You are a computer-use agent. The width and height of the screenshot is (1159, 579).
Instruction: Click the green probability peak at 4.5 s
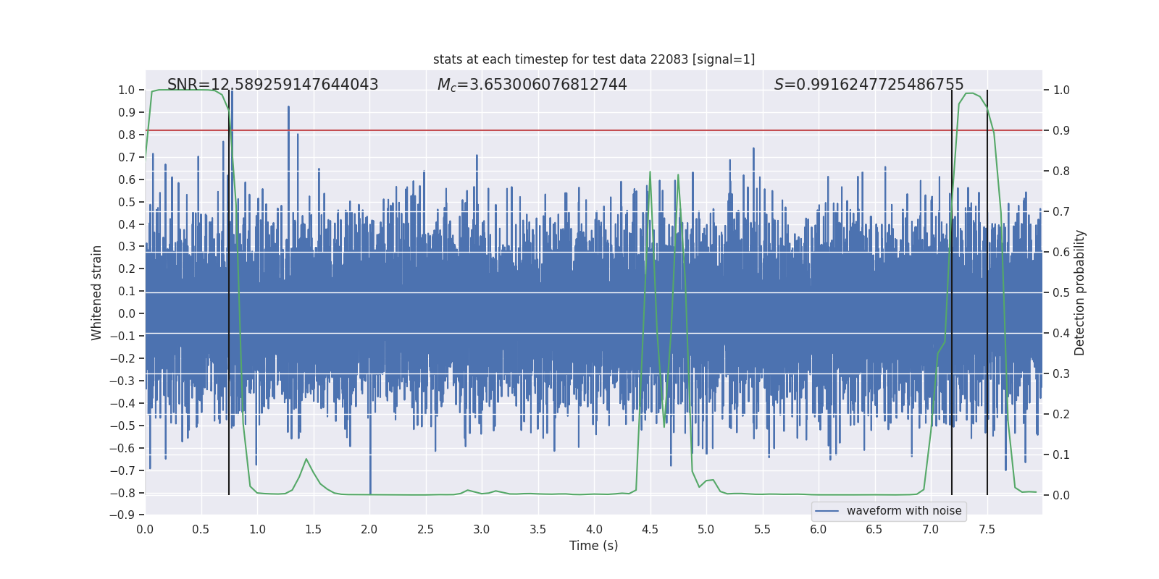[x=650, y=172]
